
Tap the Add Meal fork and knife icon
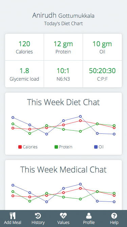pyautogui.click(x=13, y=216)
